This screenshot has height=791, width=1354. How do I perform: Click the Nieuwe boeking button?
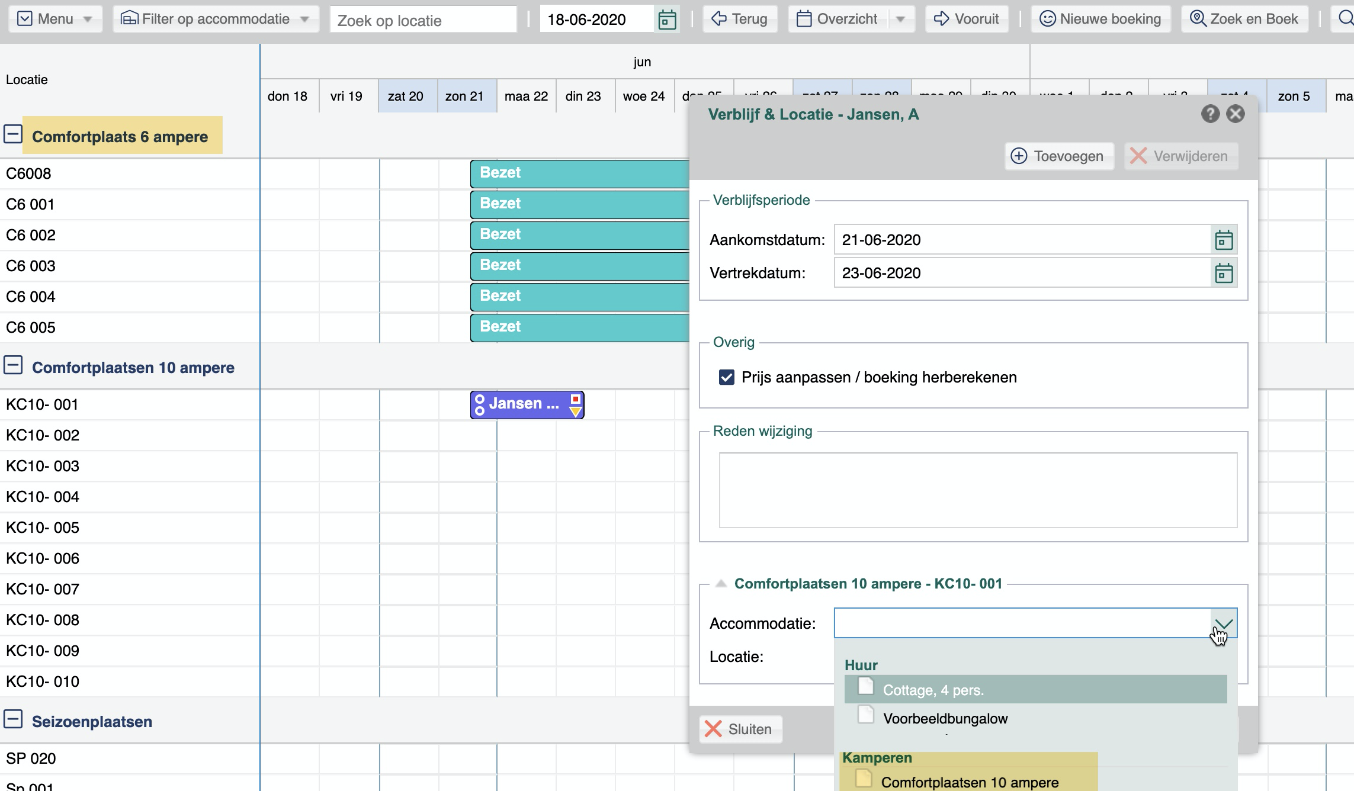pyautogui.click(x=1100, y=19)
